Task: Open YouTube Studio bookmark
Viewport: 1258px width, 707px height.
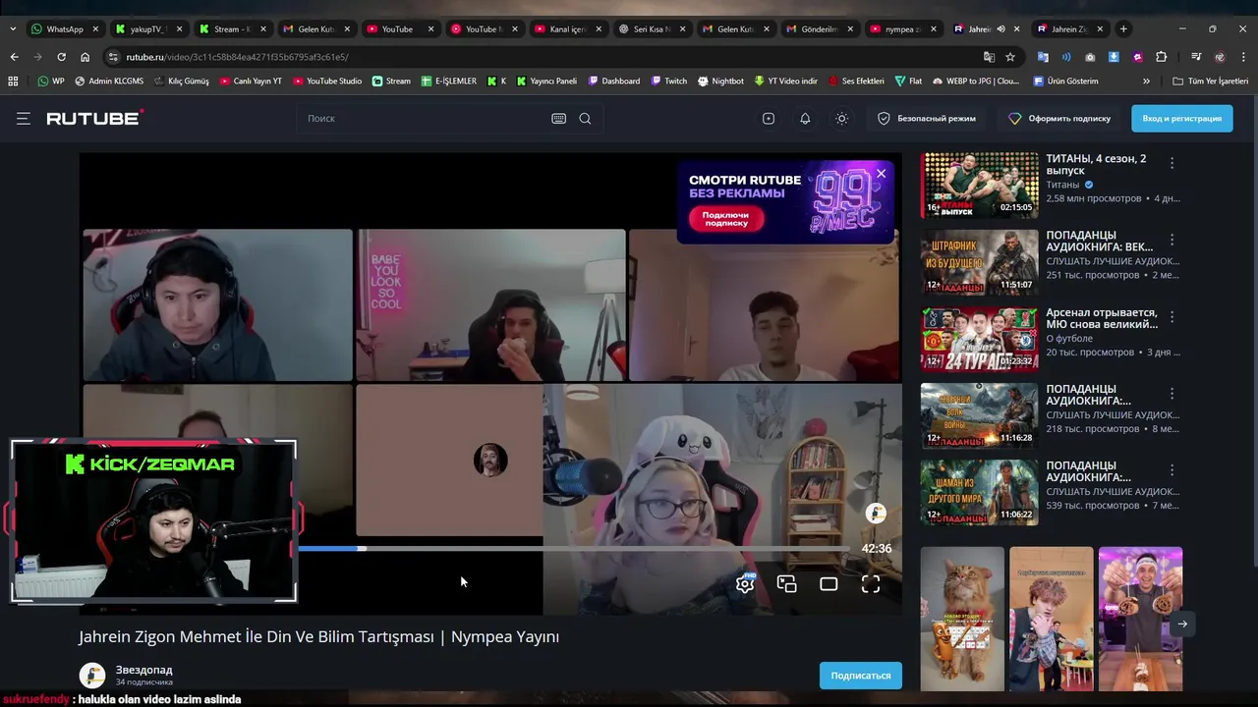Action: 327,82
